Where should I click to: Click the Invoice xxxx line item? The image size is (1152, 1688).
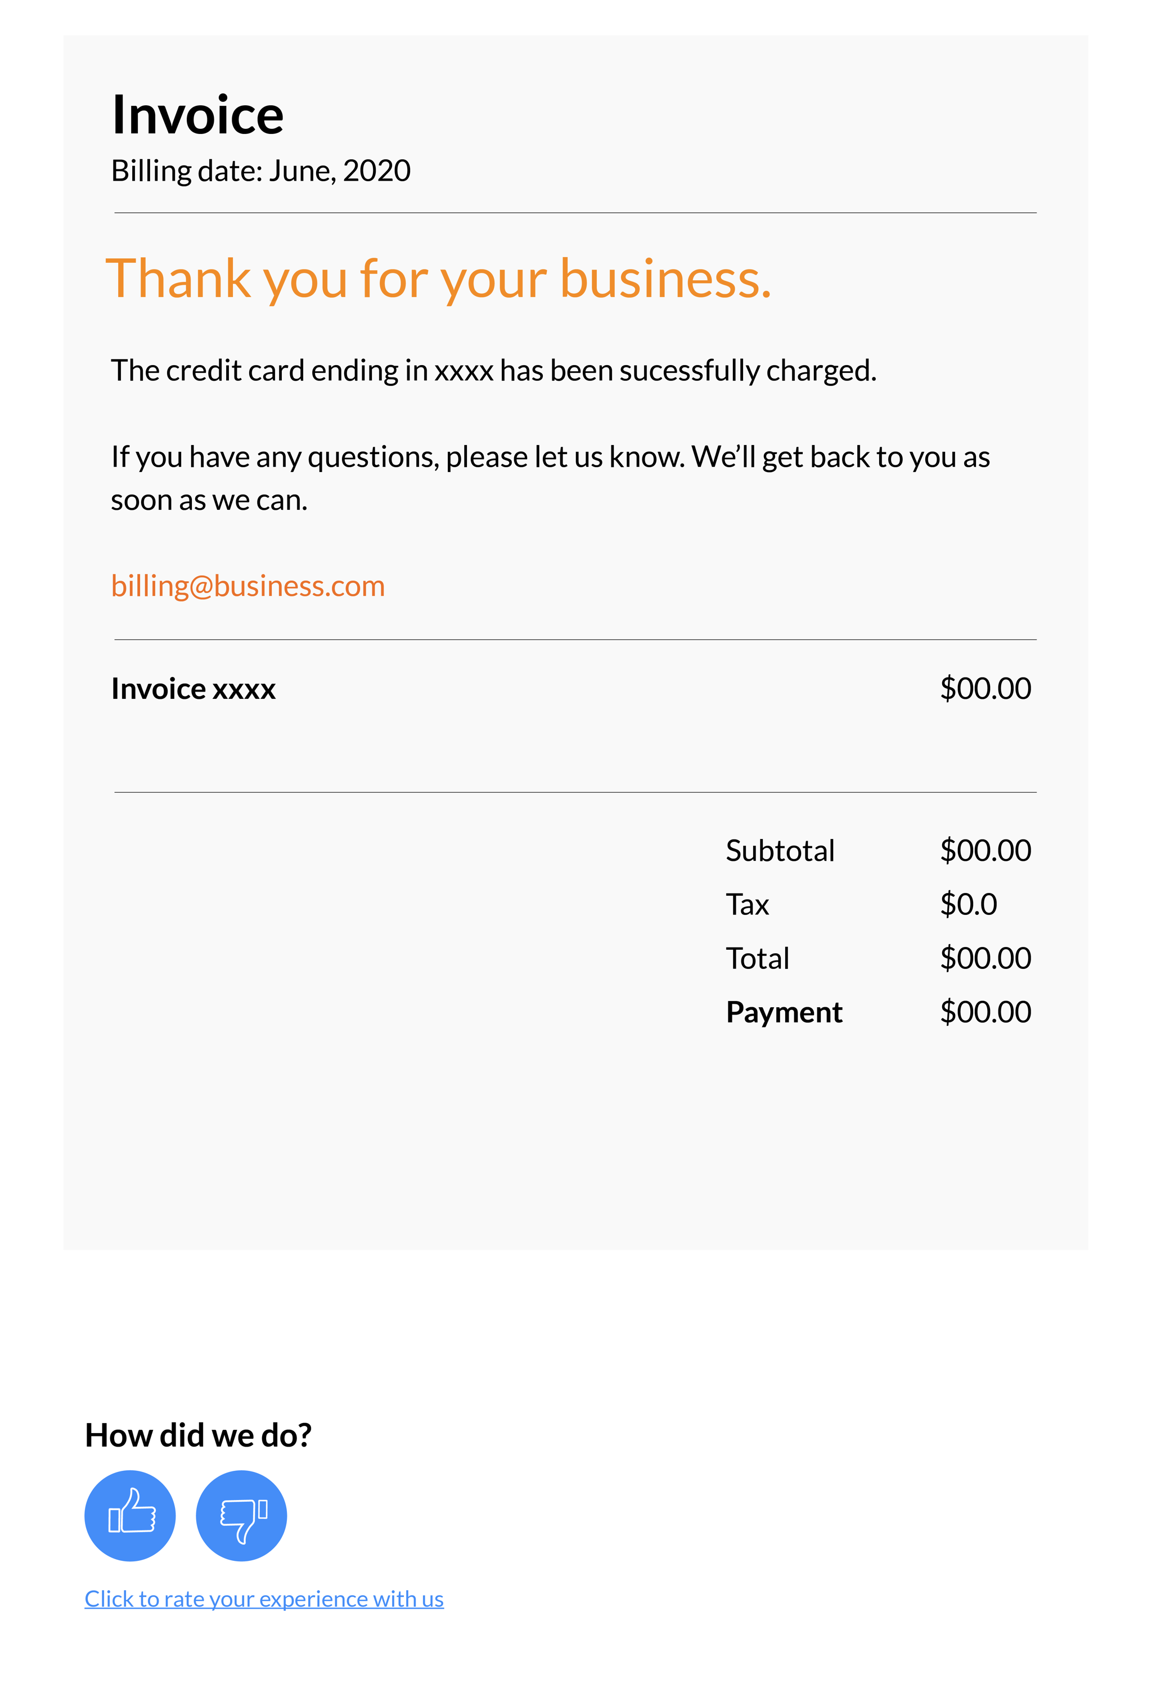tap(193, 689)
